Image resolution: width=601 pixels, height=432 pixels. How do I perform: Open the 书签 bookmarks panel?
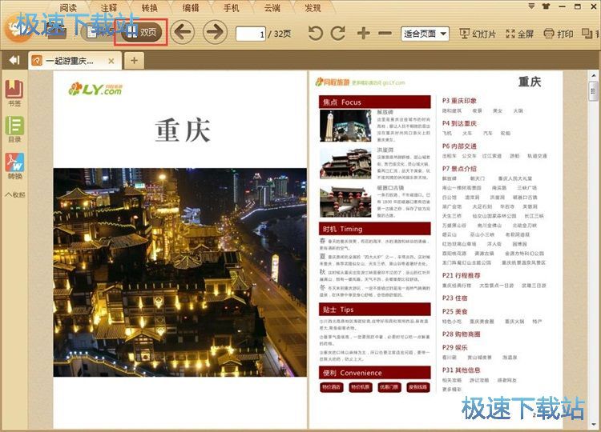14,94
